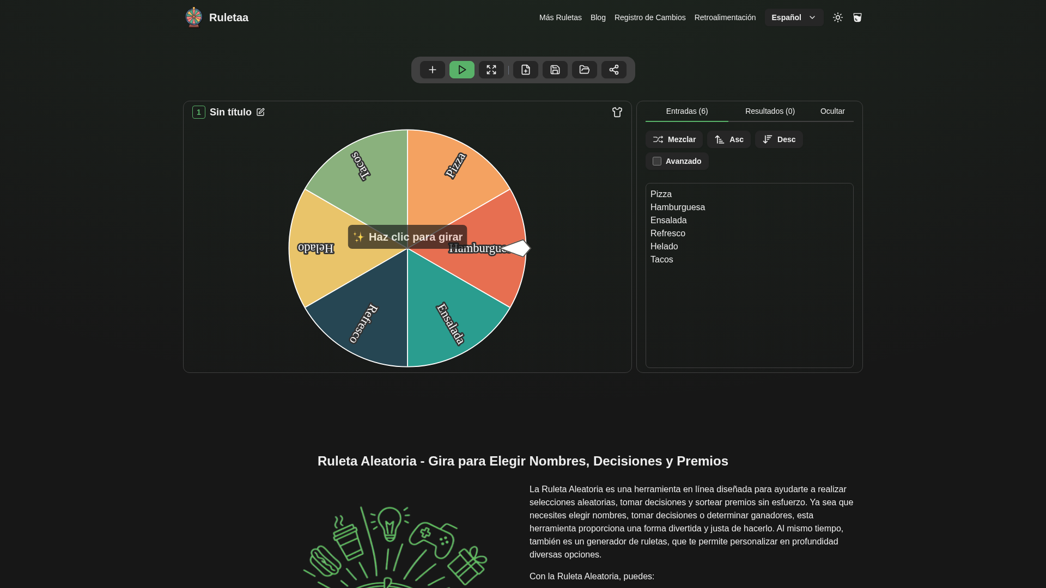1046x588 pixels.
Task: Shuffle entries with Mezclar button
Action: tap(674, 139)
